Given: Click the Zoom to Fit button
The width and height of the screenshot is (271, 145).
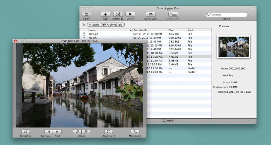Looking at the screenshot, I should 108,132.
